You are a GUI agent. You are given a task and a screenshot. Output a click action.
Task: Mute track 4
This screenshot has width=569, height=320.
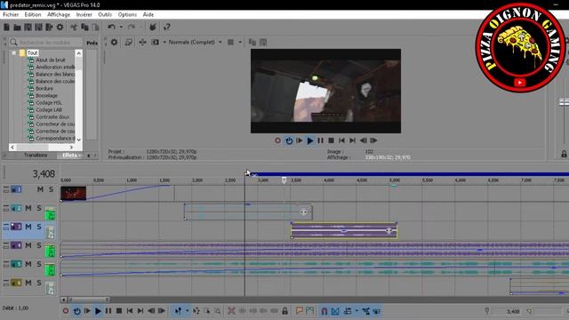28,245
